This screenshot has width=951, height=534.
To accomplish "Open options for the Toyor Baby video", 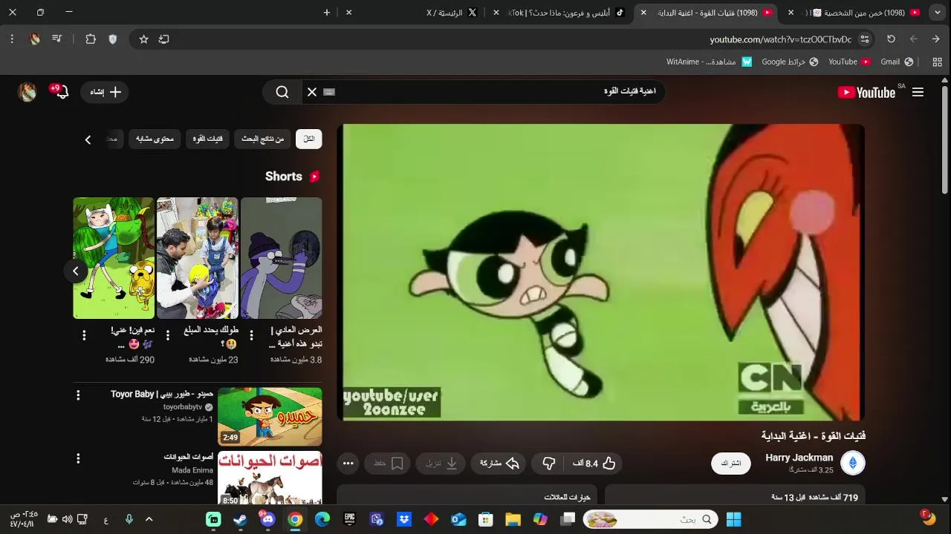I will pos(78,395).
